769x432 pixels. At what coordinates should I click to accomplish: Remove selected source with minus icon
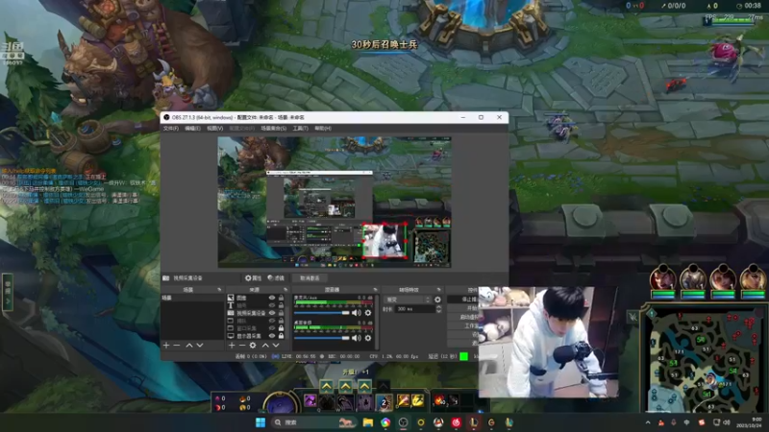click(242, 346)
